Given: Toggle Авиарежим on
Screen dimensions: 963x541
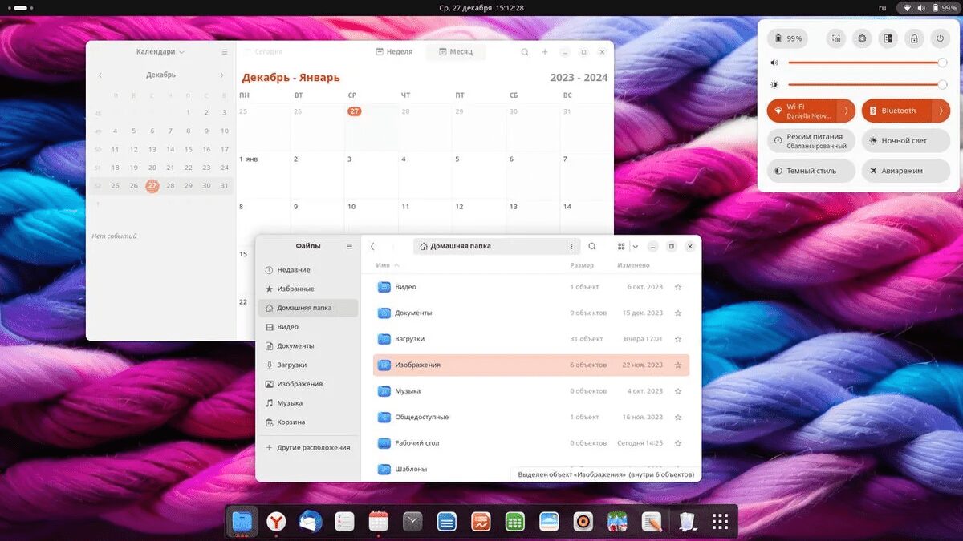Looking at the screenshot, I should coord(906,170).
